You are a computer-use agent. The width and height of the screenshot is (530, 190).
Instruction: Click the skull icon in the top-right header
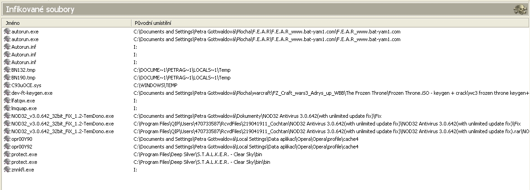[521, 9]
